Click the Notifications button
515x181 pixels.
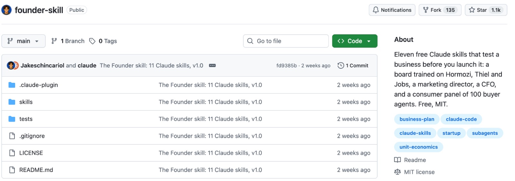point(392,10)
